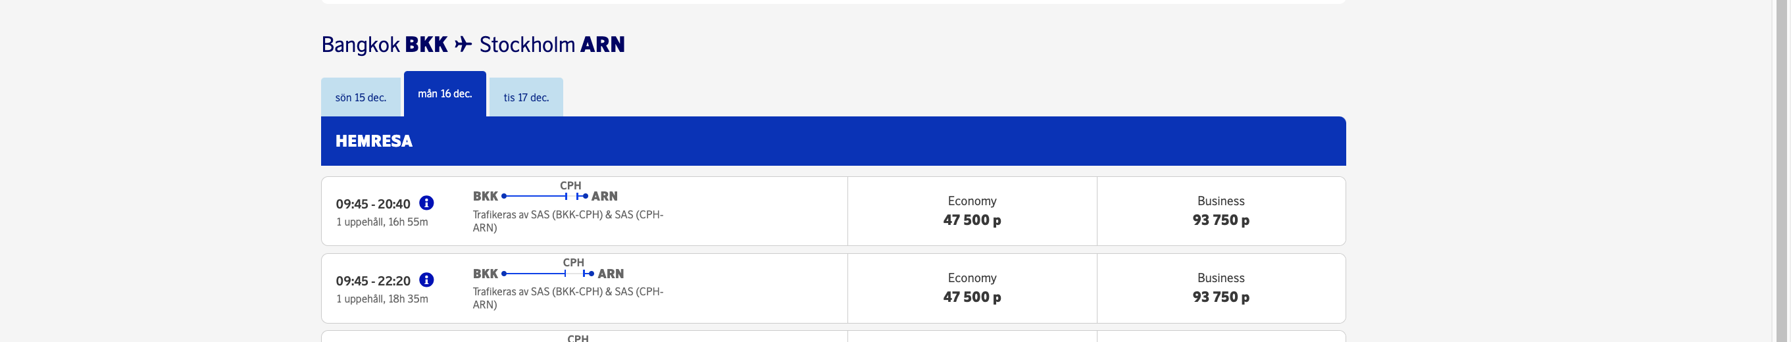Choose Economy 47 500 p on 09:45 - 20:40 flight
Viewport: 1791px width, 342px height.
[x=971, y=211]
